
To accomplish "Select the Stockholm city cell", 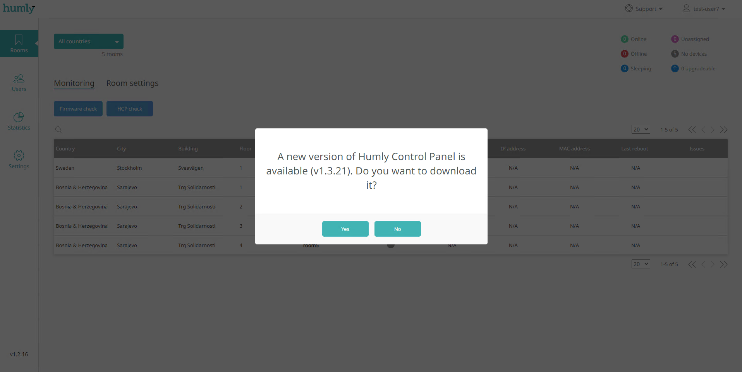I will pos(129,168).
